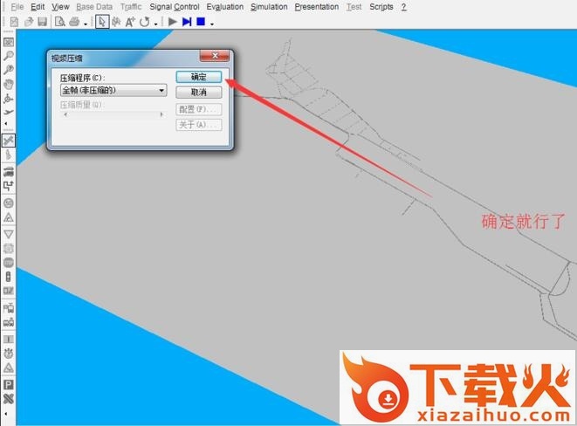The image size is (577, 426).
Task: Select the airplane fly-through tool
Action: (9, 112)
